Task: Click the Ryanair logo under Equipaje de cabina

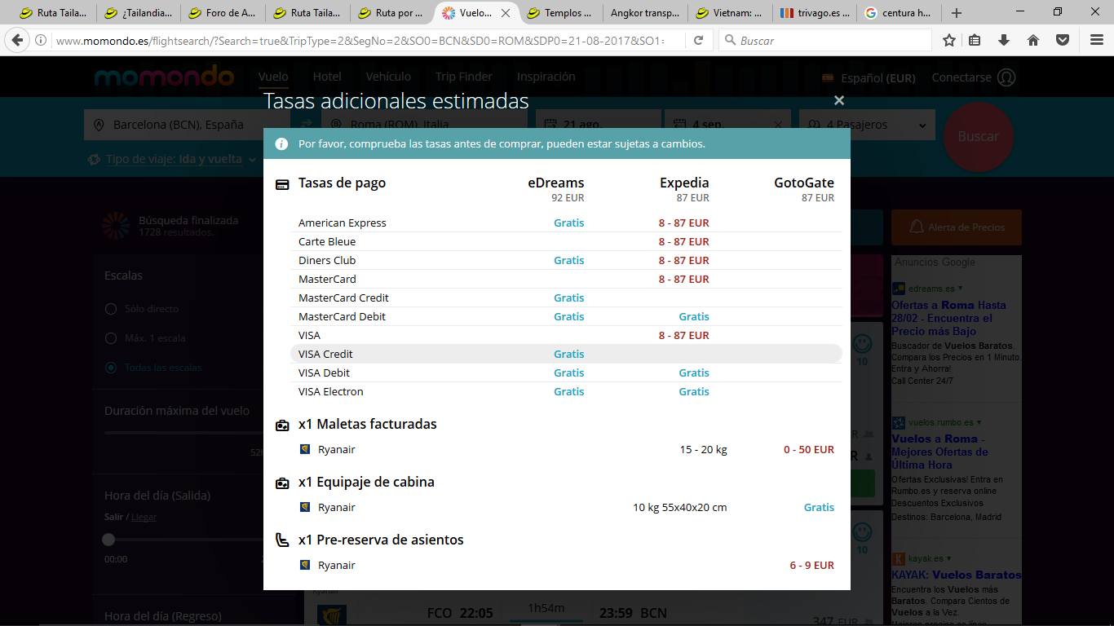Action: pyautogui.click(x=305, y=507)
